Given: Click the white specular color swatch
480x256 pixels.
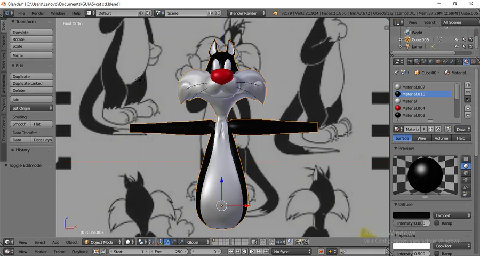Looking at the screenshot, I should pos(411,246).
